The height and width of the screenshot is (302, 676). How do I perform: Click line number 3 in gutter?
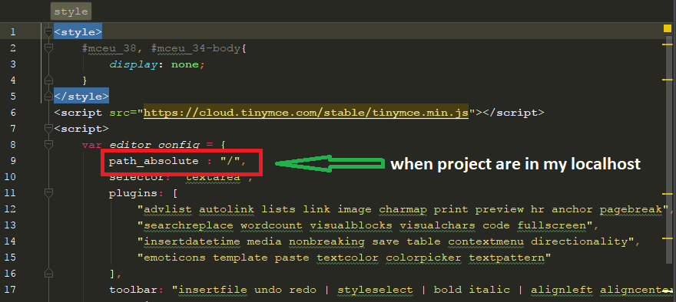click(12, 64)
